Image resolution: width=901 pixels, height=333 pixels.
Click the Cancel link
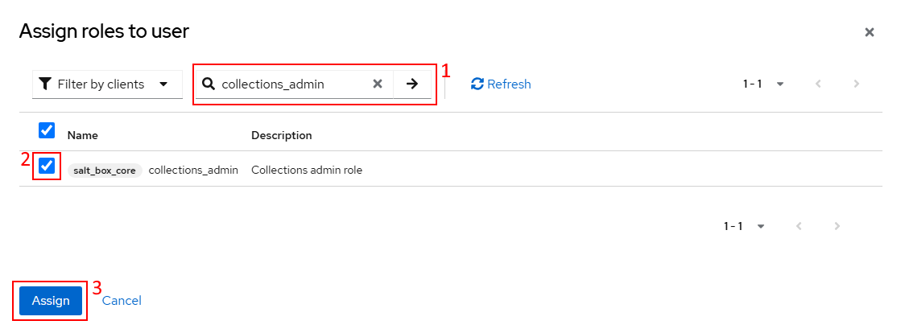coord(122,300)
